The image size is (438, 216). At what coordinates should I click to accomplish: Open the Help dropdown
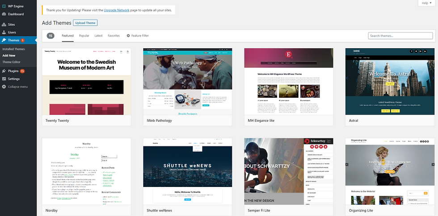coord(426,3)
